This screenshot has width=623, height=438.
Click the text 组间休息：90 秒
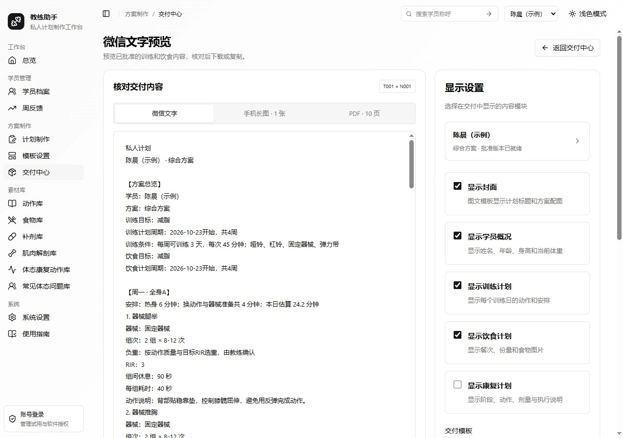click(x=148, y=376)
